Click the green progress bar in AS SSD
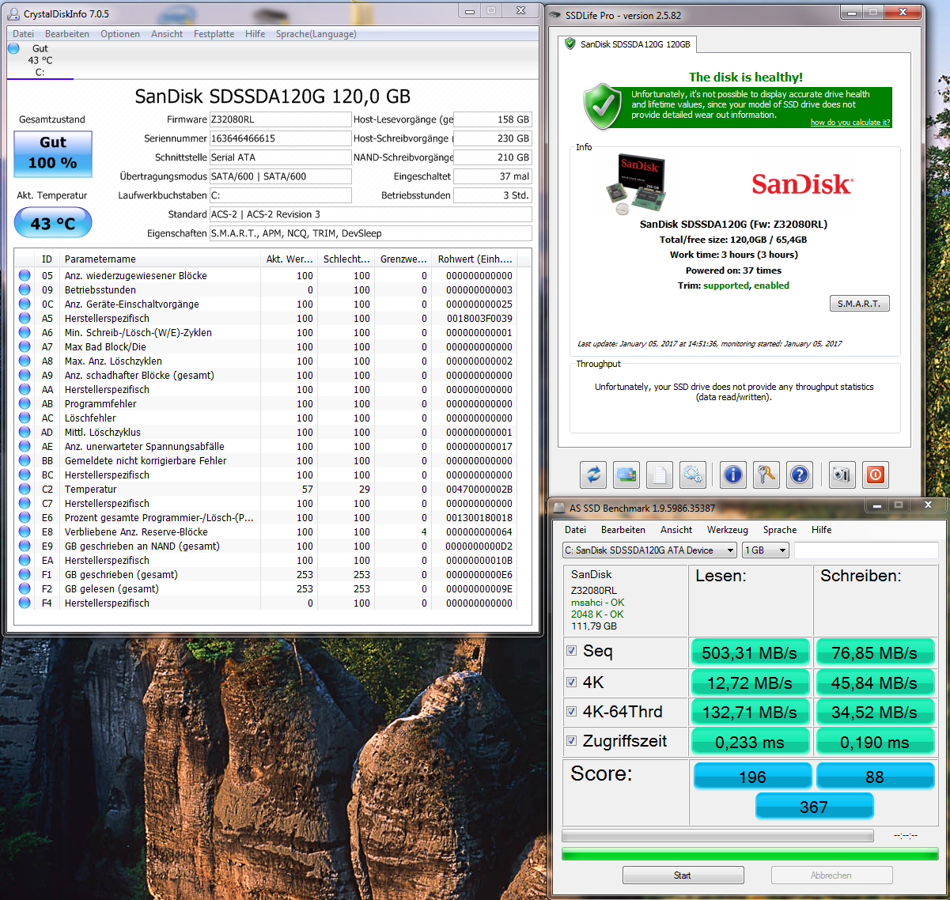This screenshot has height=900, width=950. 750,853
